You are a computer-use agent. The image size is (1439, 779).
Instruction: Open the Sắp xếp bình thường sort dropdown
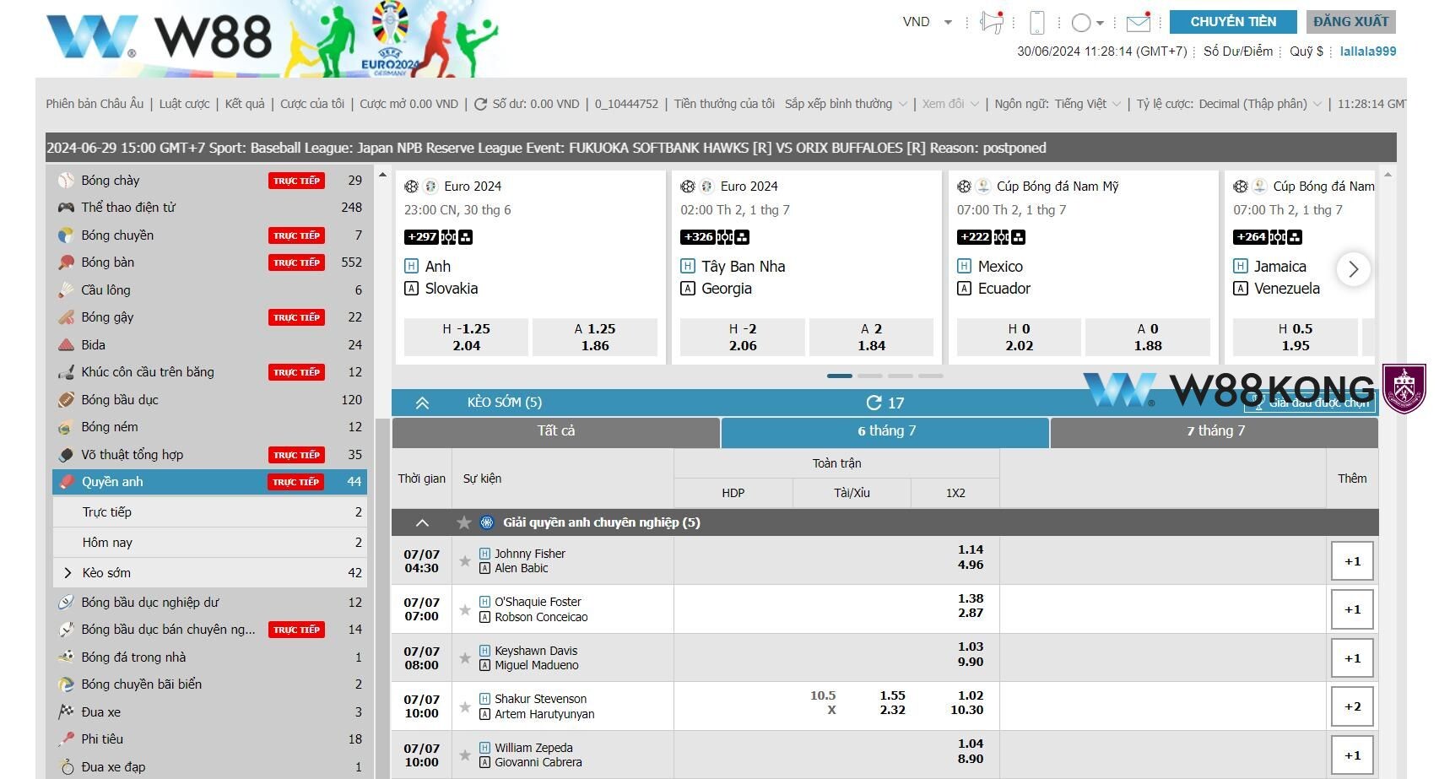click(x=846, y=104)
